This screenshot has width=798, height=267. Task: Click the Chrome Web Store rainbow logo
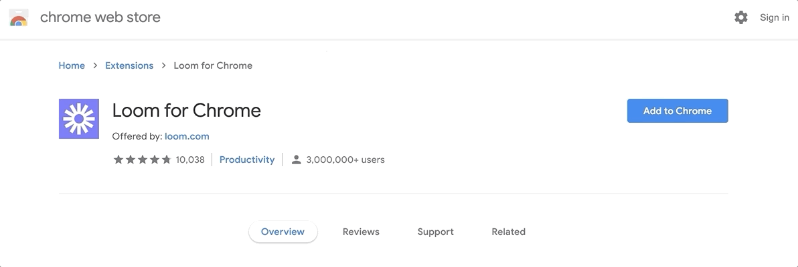tap(19, 18)
